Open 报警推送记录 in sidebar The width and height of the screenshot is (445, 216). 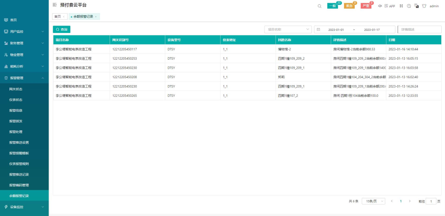coord(19,174)
